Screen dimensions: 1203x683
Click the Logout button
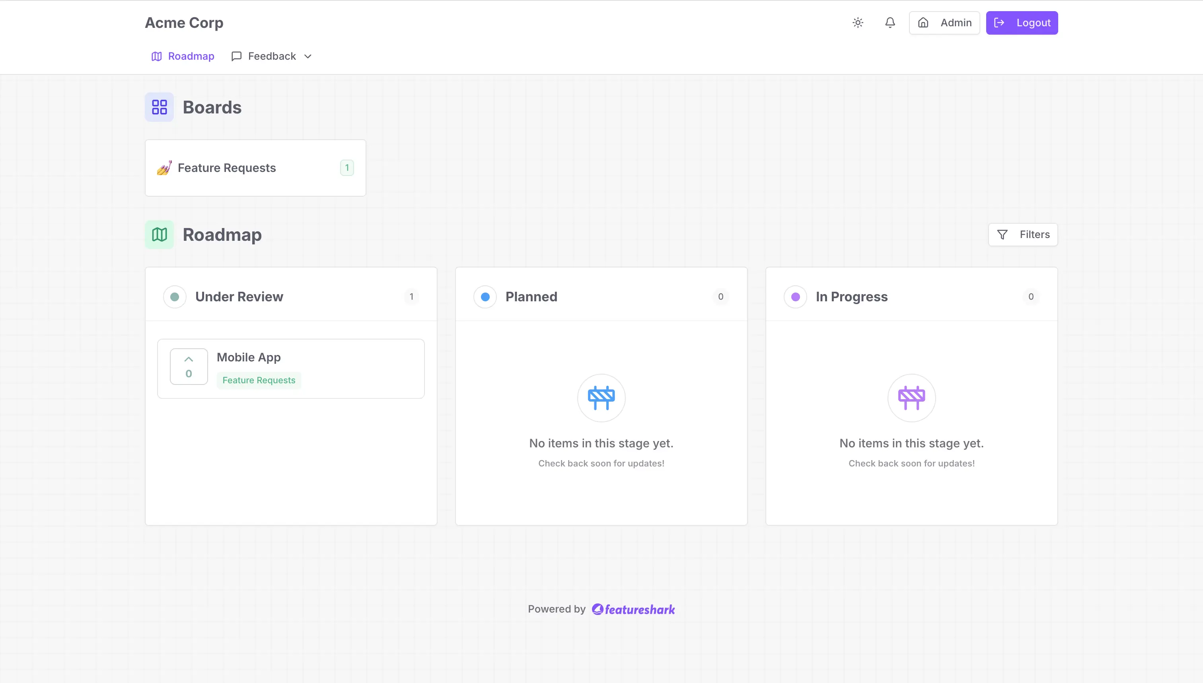coord(1022,23)
